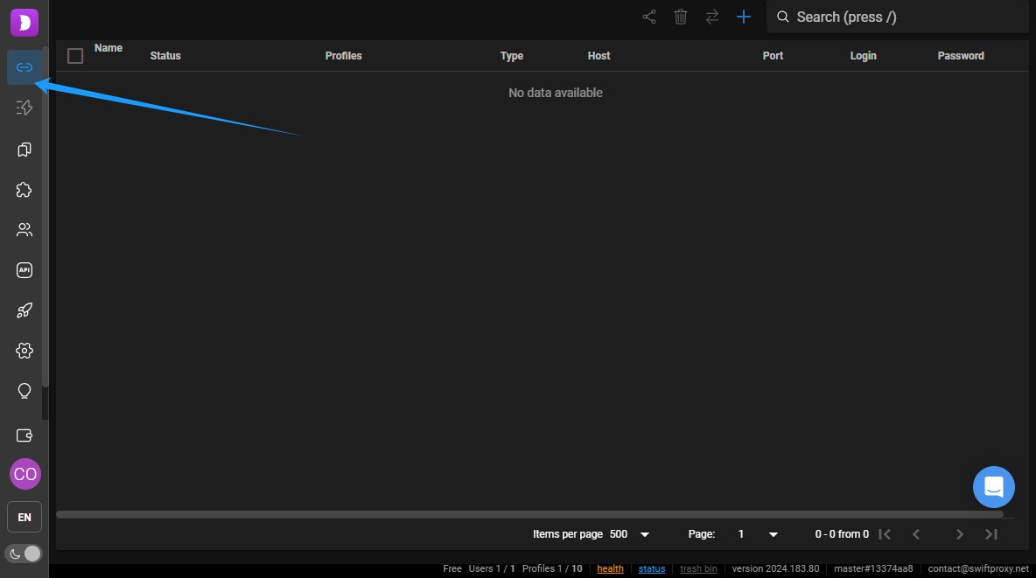Tick the select-all checkbox in table header
The height and width of the screenshot is (578, 1036).
pyautogui.click(x=75, y=56)
